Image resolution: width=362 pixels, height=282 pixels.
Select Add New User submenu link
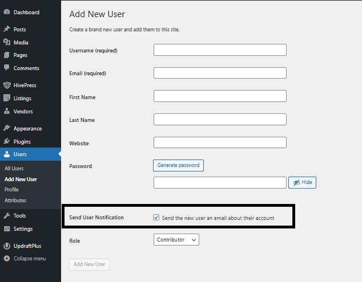[21, 179]
